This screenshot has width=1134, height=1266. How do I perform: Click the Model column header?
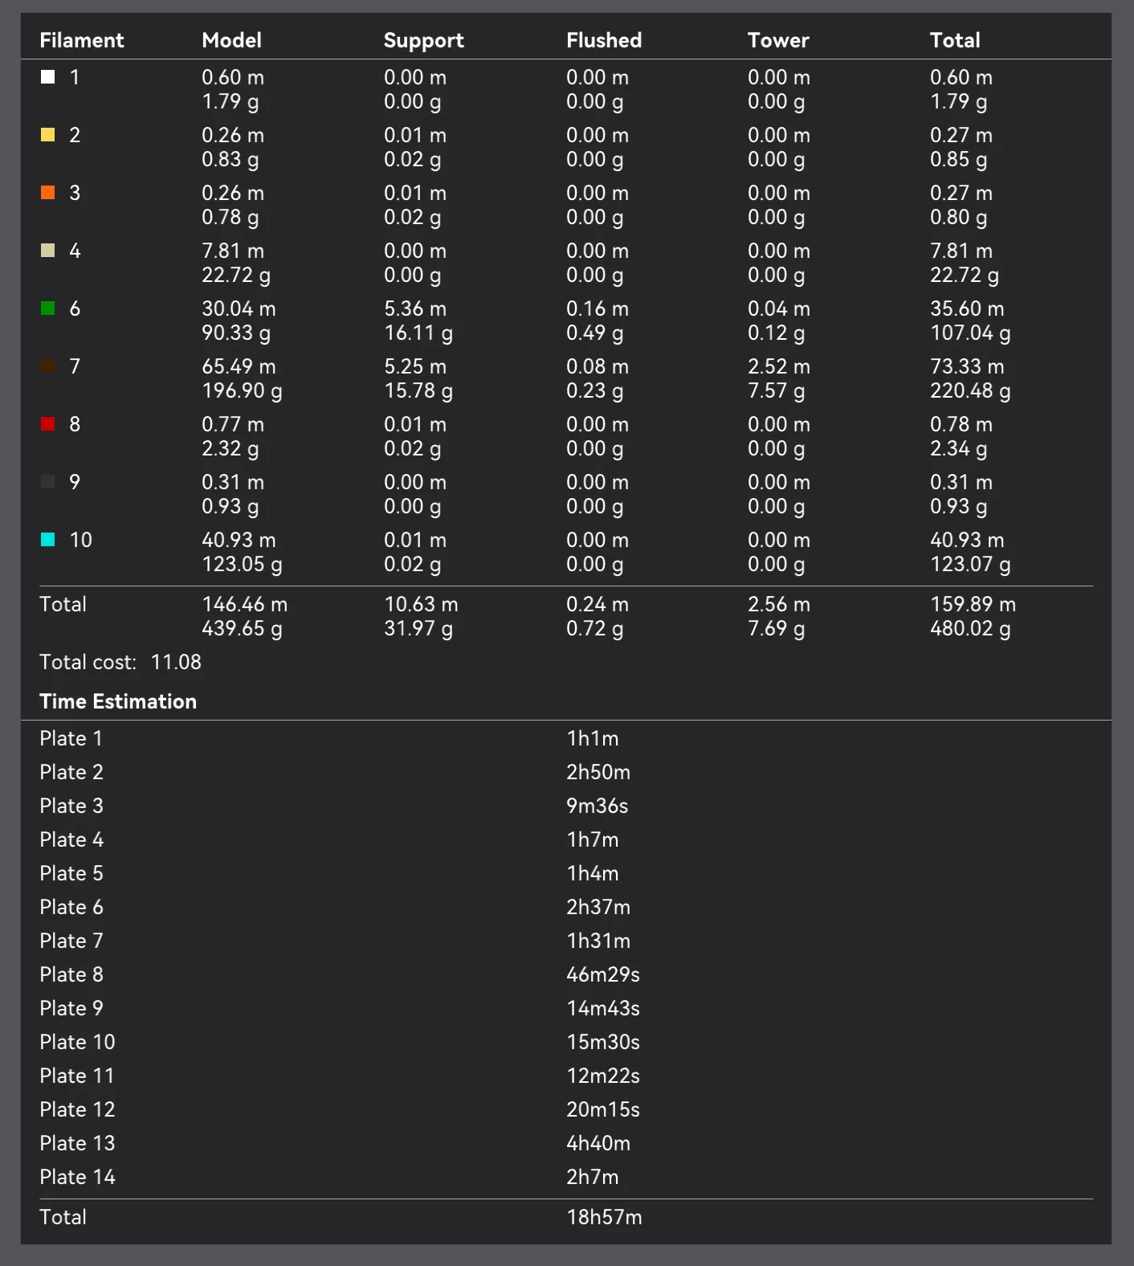tap(231, 40)
